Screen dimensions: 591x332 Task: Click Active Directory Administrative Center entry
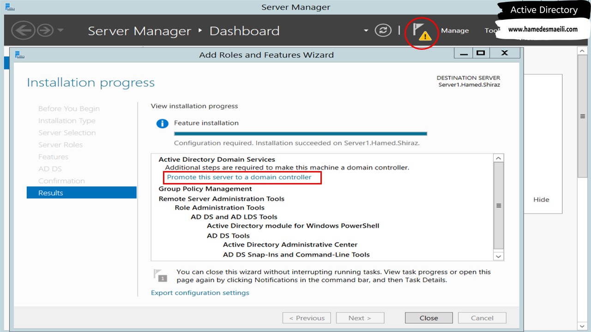click(290, 245)
